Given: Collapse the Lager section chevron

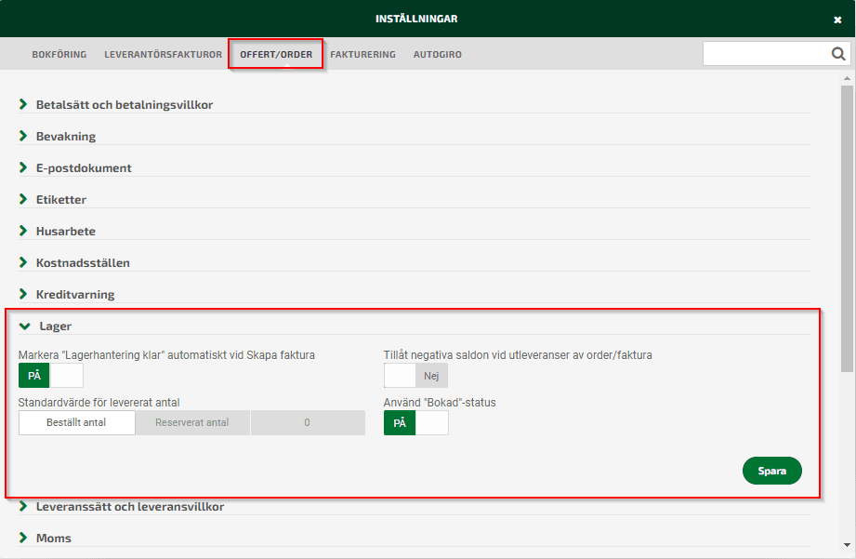Looking at the screenshot, I should pyautogui.click(x=24, y=326).
